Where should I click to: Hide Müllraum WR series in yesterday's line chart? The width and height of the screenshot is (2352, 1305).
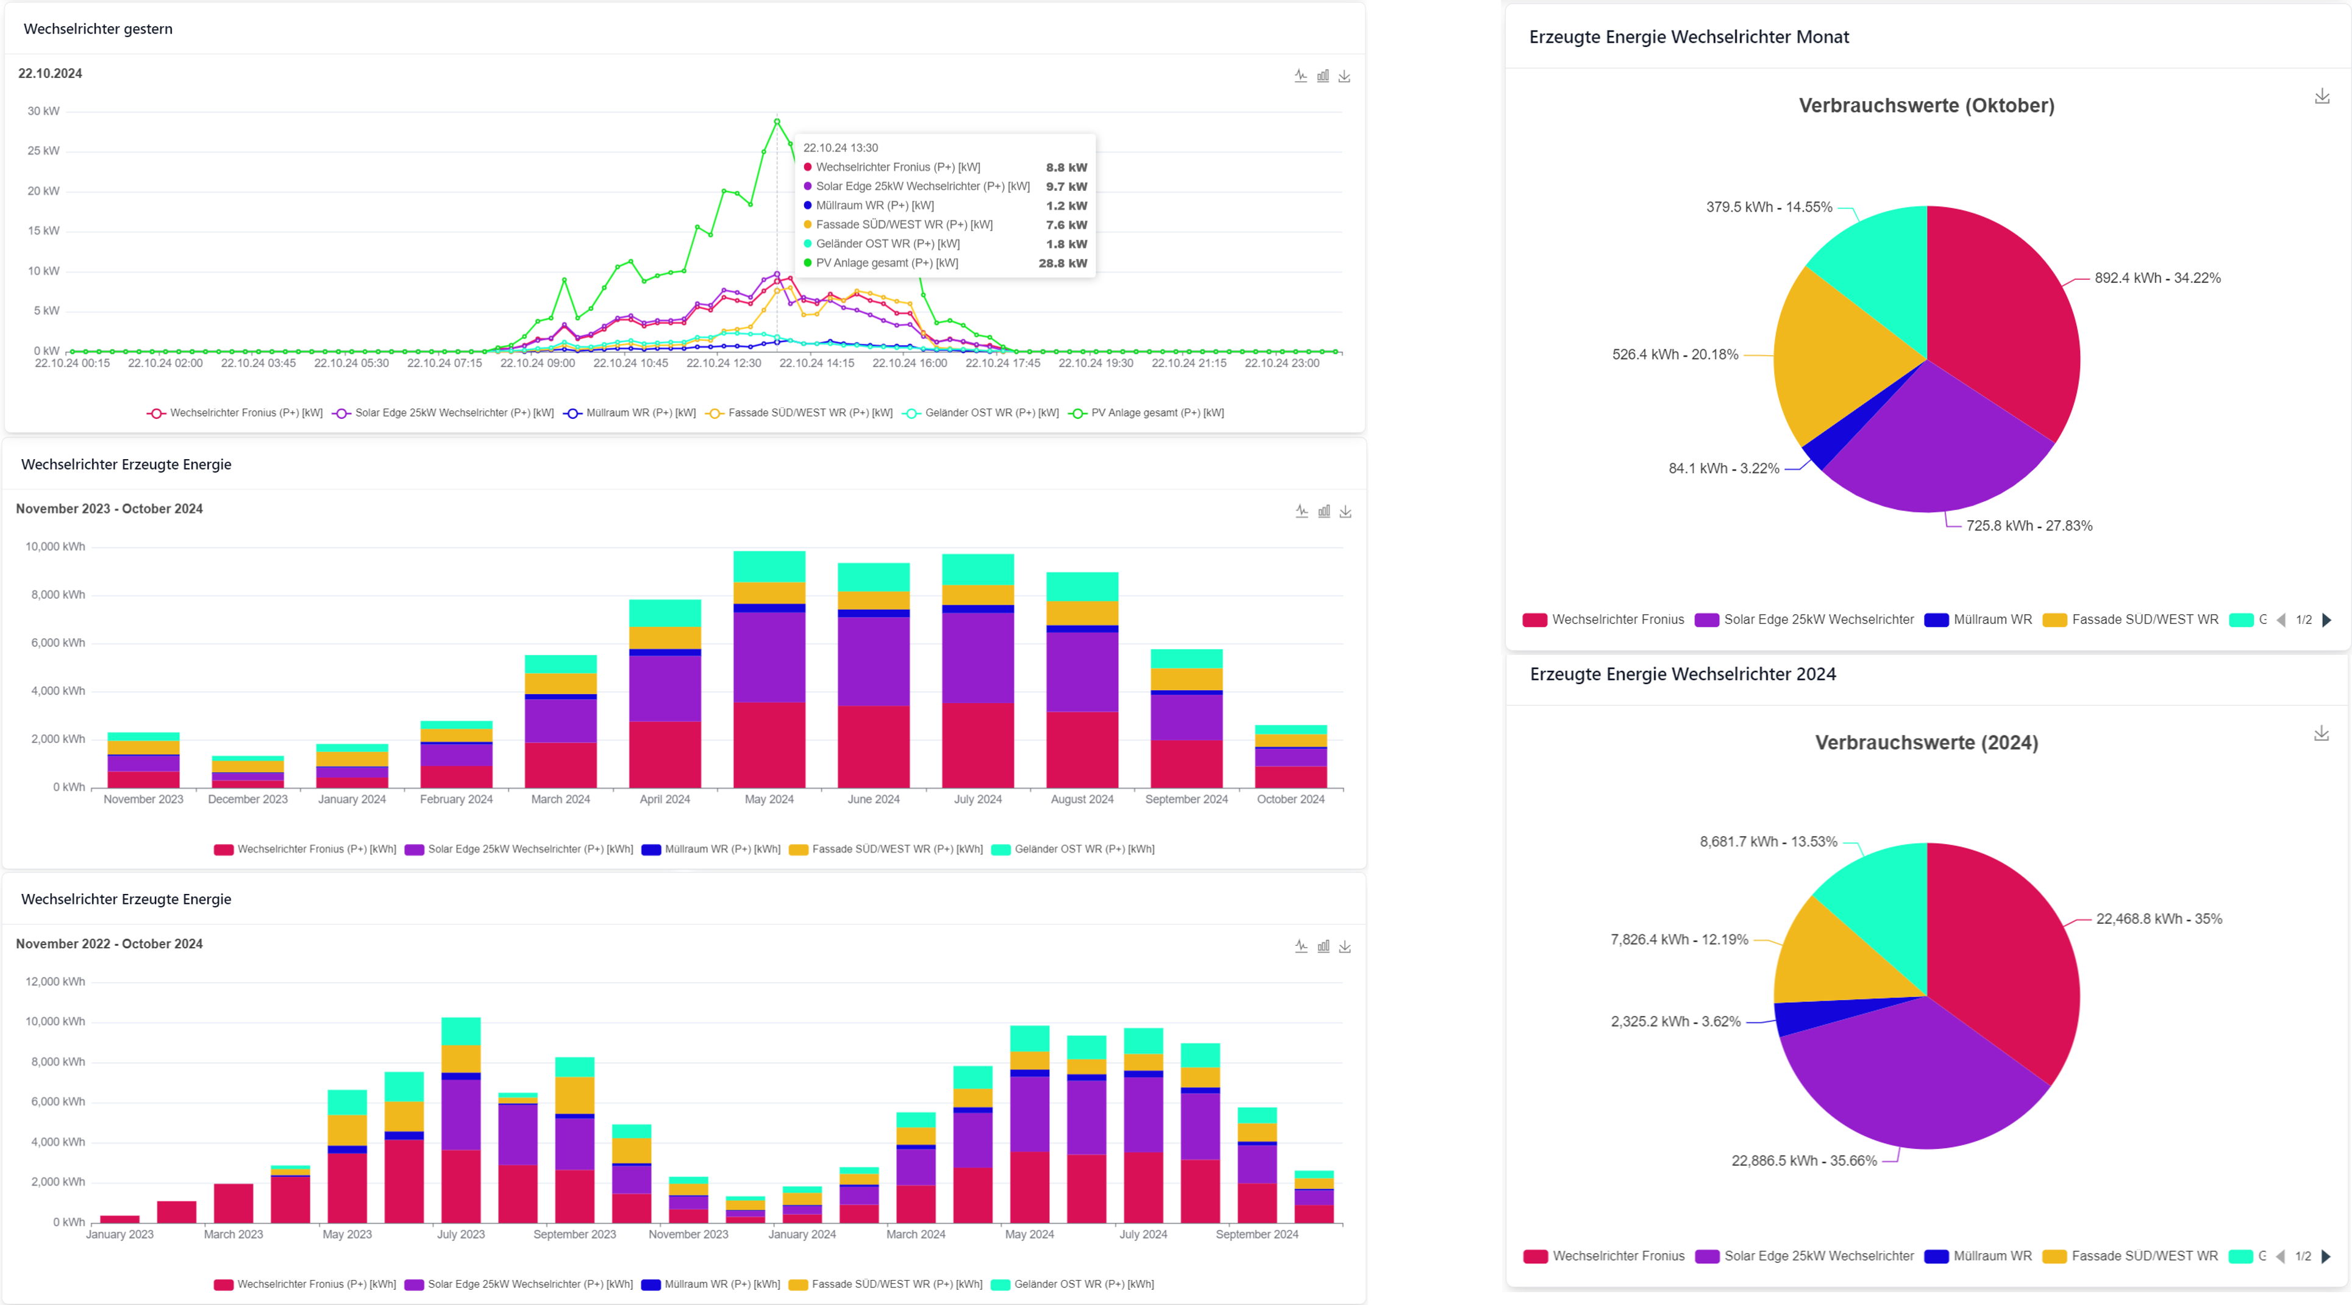[x=639, y=413]
